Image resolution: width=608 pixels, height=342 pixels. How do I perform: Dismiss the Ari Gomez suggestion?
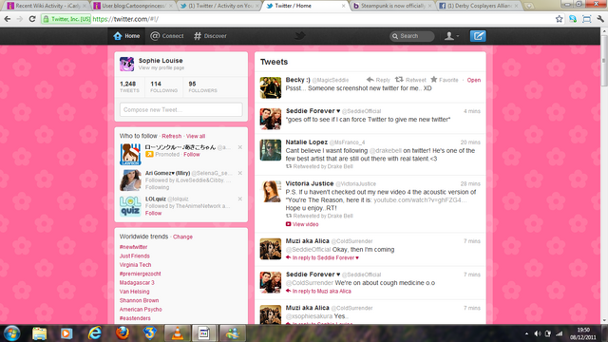point(240,173)
